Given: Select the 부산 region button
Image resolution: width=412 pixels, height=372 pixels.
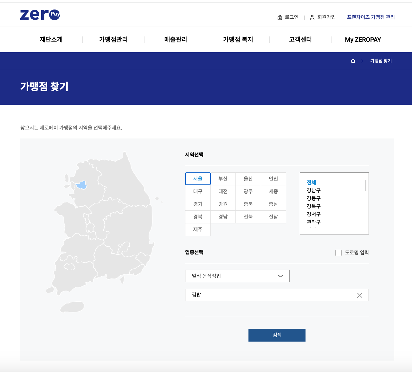Looking at the screenshot, I should coord(223,178).
